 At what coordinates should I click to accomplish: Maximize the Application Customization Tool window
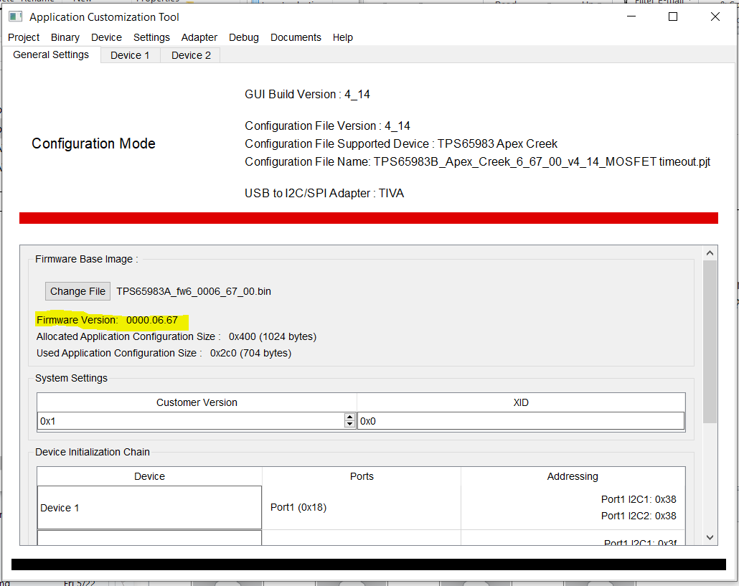(x=673, y=16)
